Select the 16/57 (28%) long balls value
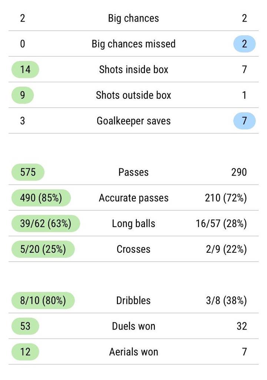Viewport: 267px width, 380px height. 221,223
